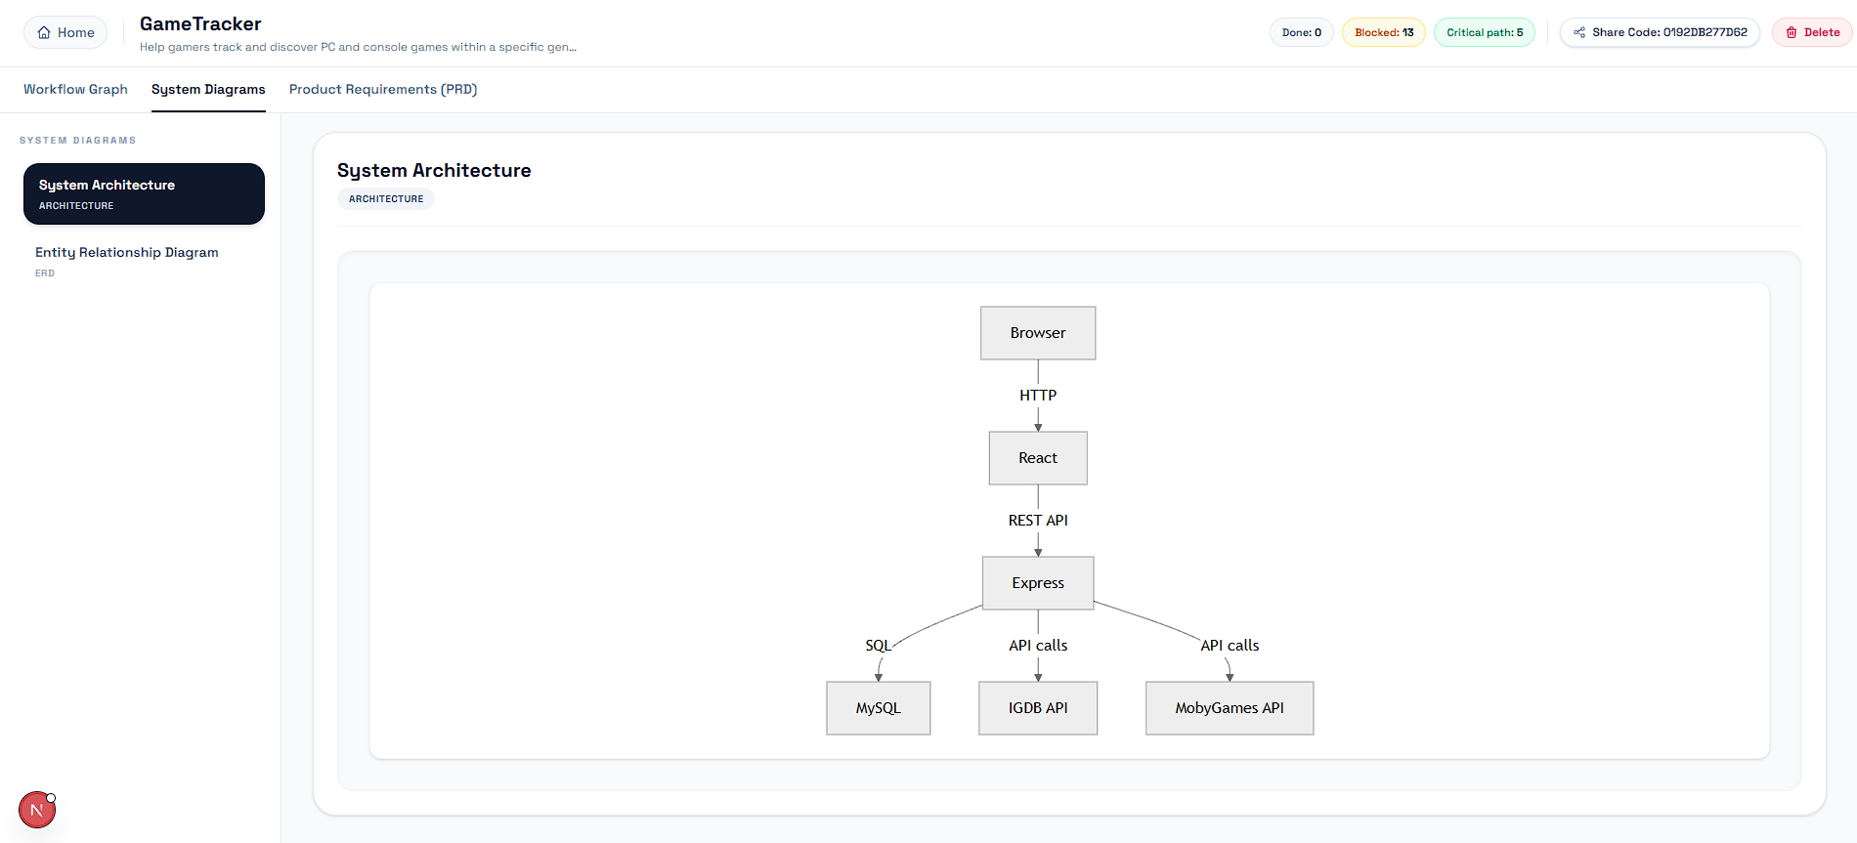Image resolution: width=1857 pixels, height=843 pixels.
Task: Click the SYSTEM DIAGRAMS sidebar header
Action: (x=78, y=141)
